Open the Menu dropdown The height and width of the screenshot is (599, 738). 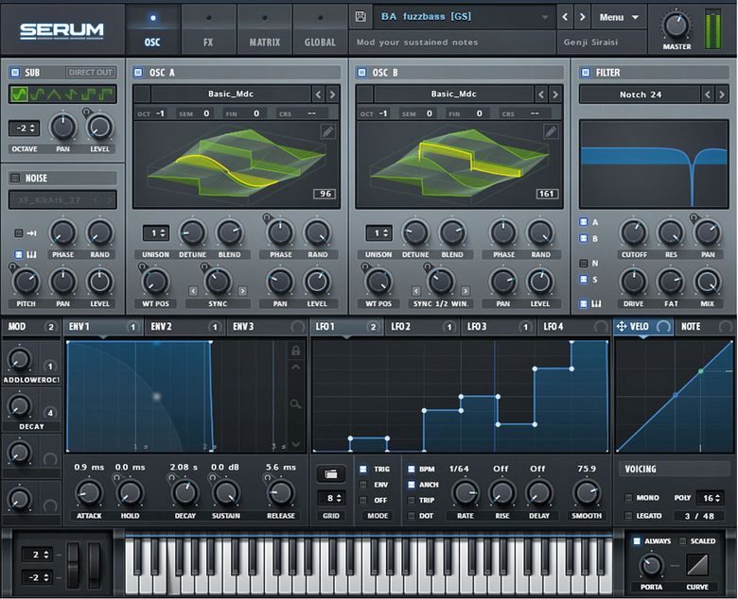click(x=619, y=17)
